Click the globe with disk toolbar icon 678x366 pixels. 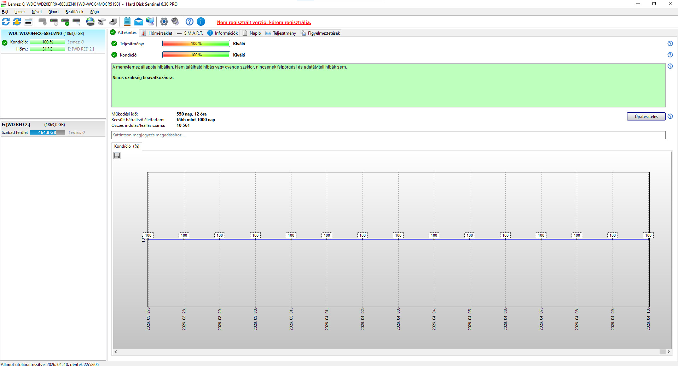coord(91,22)
